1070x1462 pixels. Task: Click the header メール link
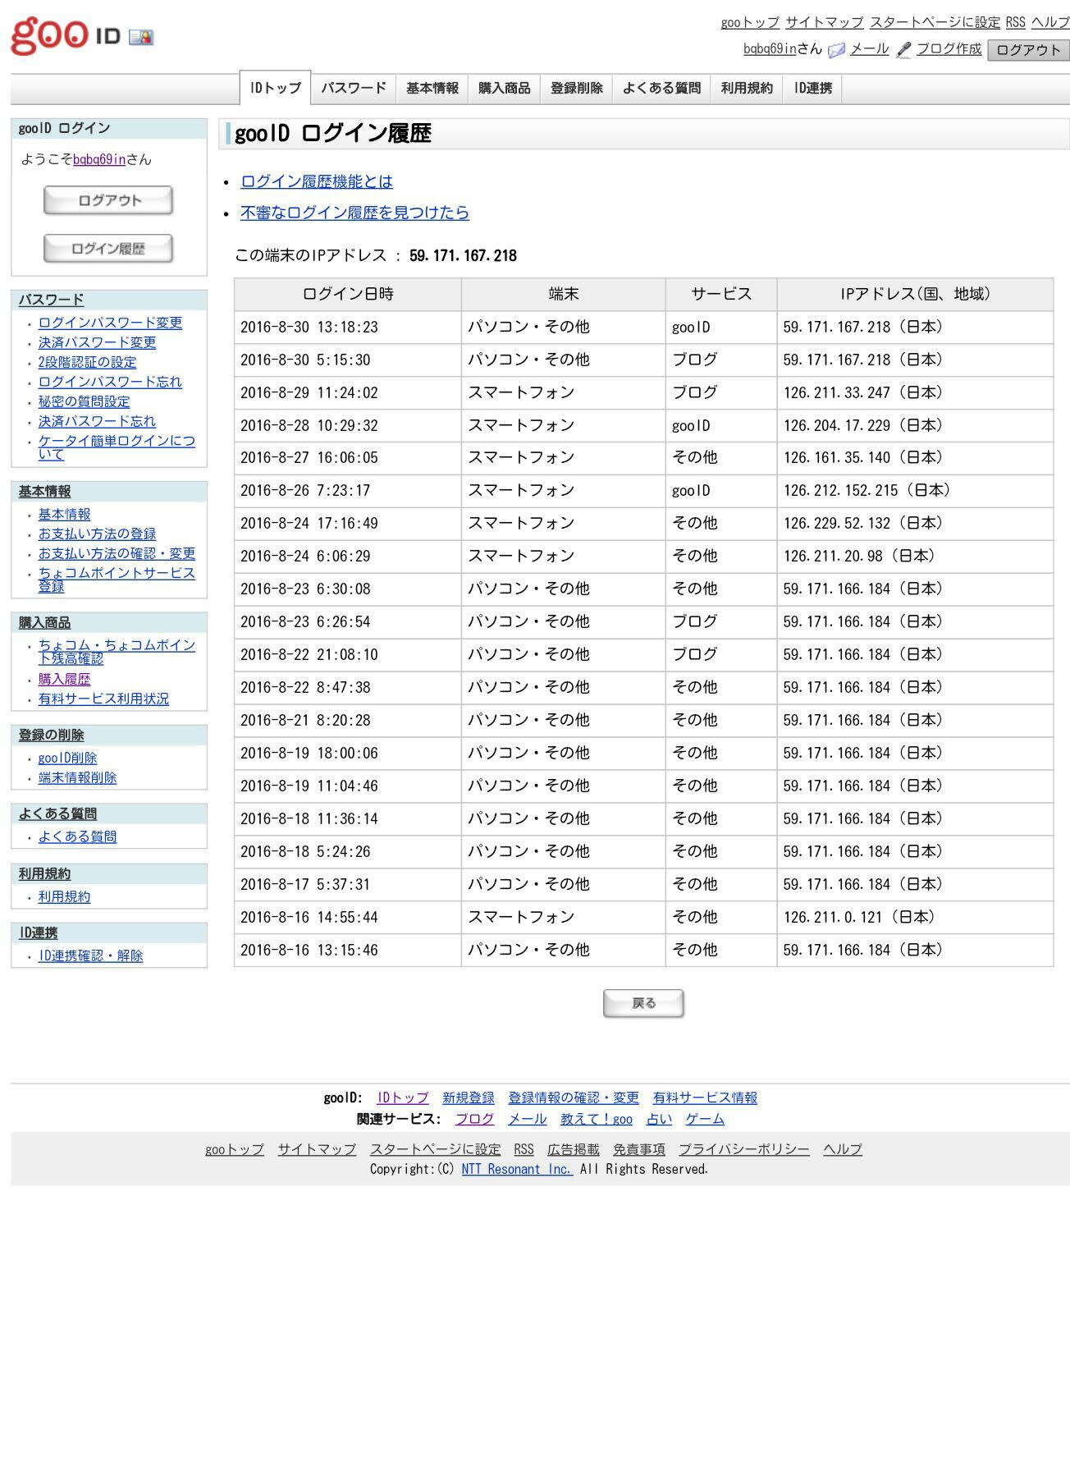[x=869, y=49]
